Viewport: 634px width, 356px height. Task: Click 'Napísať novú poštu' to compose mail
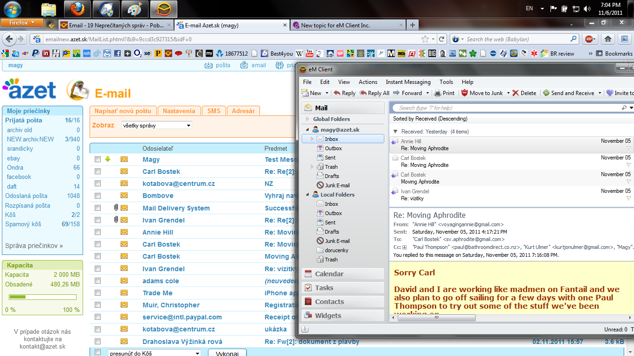pyautogui.click(x=123, y=111)
